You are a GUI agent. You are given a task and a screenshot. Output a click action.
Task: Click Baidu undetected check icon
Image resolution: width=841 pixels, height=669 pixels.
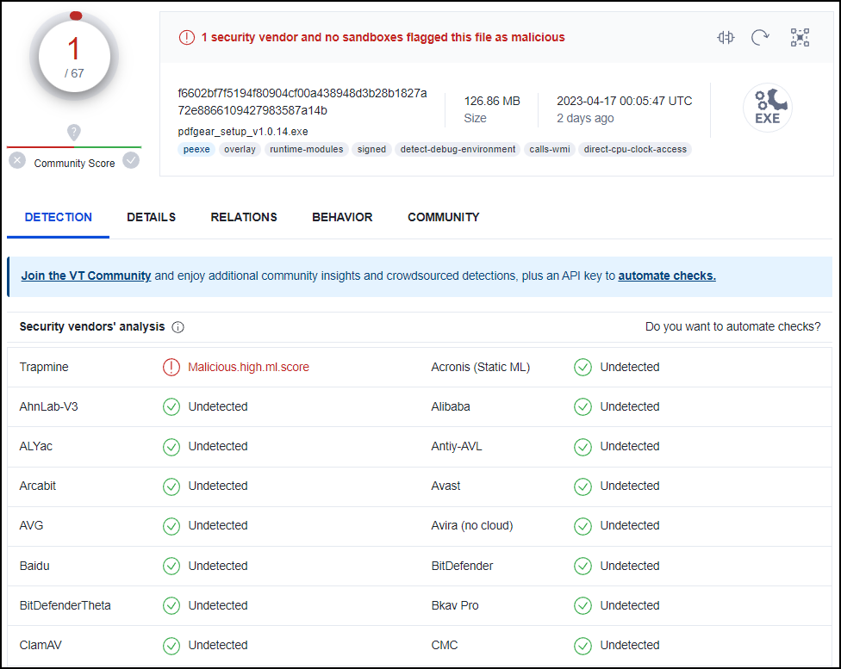[x=171, y=566]
